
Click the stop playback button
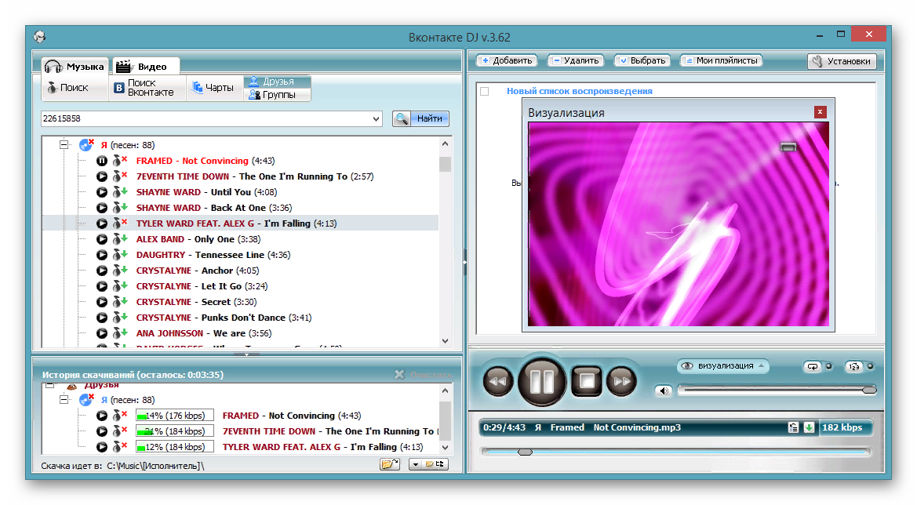click(x=585, y=382)
